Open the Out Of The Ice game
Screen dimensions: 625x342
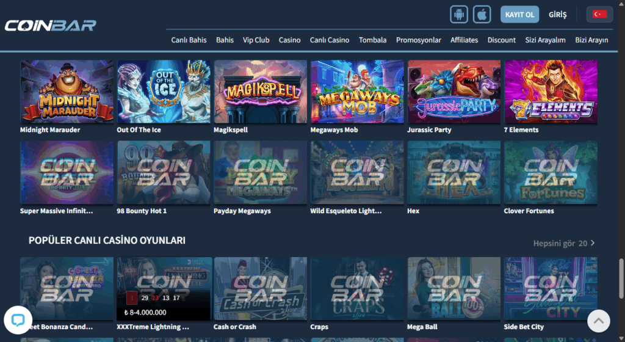tap(164, 92)
